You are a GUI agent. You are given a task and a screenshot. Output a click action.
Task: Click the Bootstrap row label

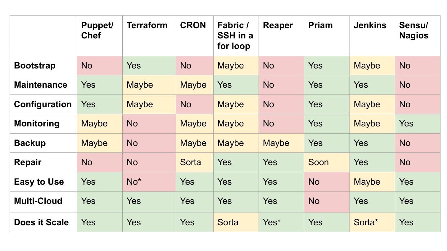(x=35, y=66)
